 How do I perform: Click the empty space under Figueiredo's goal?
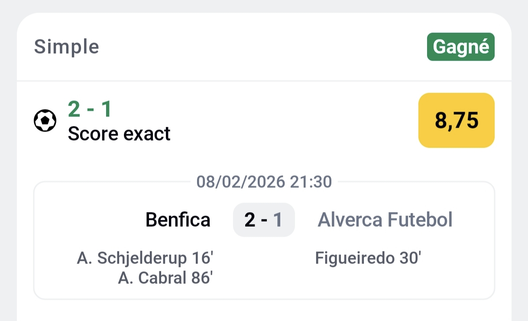tap(368, 279)
